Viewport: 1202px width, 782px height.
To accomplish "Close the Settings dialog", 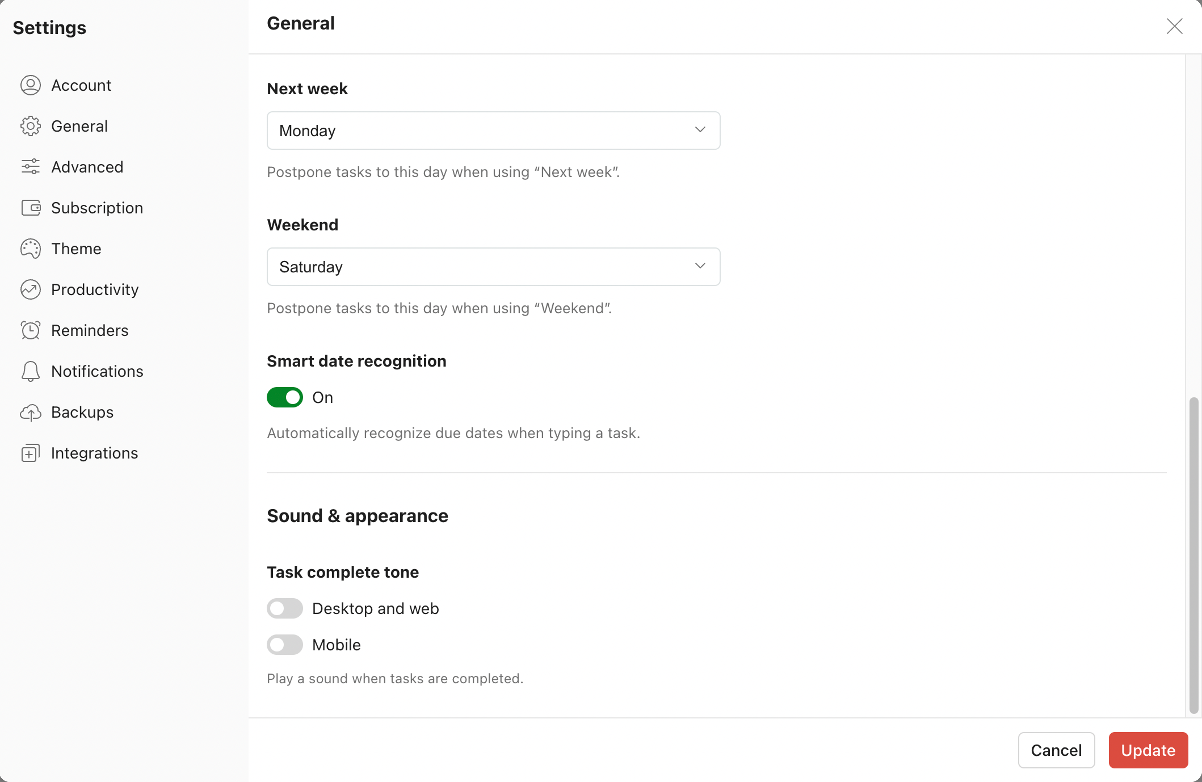I will (x=1175, y=26).
